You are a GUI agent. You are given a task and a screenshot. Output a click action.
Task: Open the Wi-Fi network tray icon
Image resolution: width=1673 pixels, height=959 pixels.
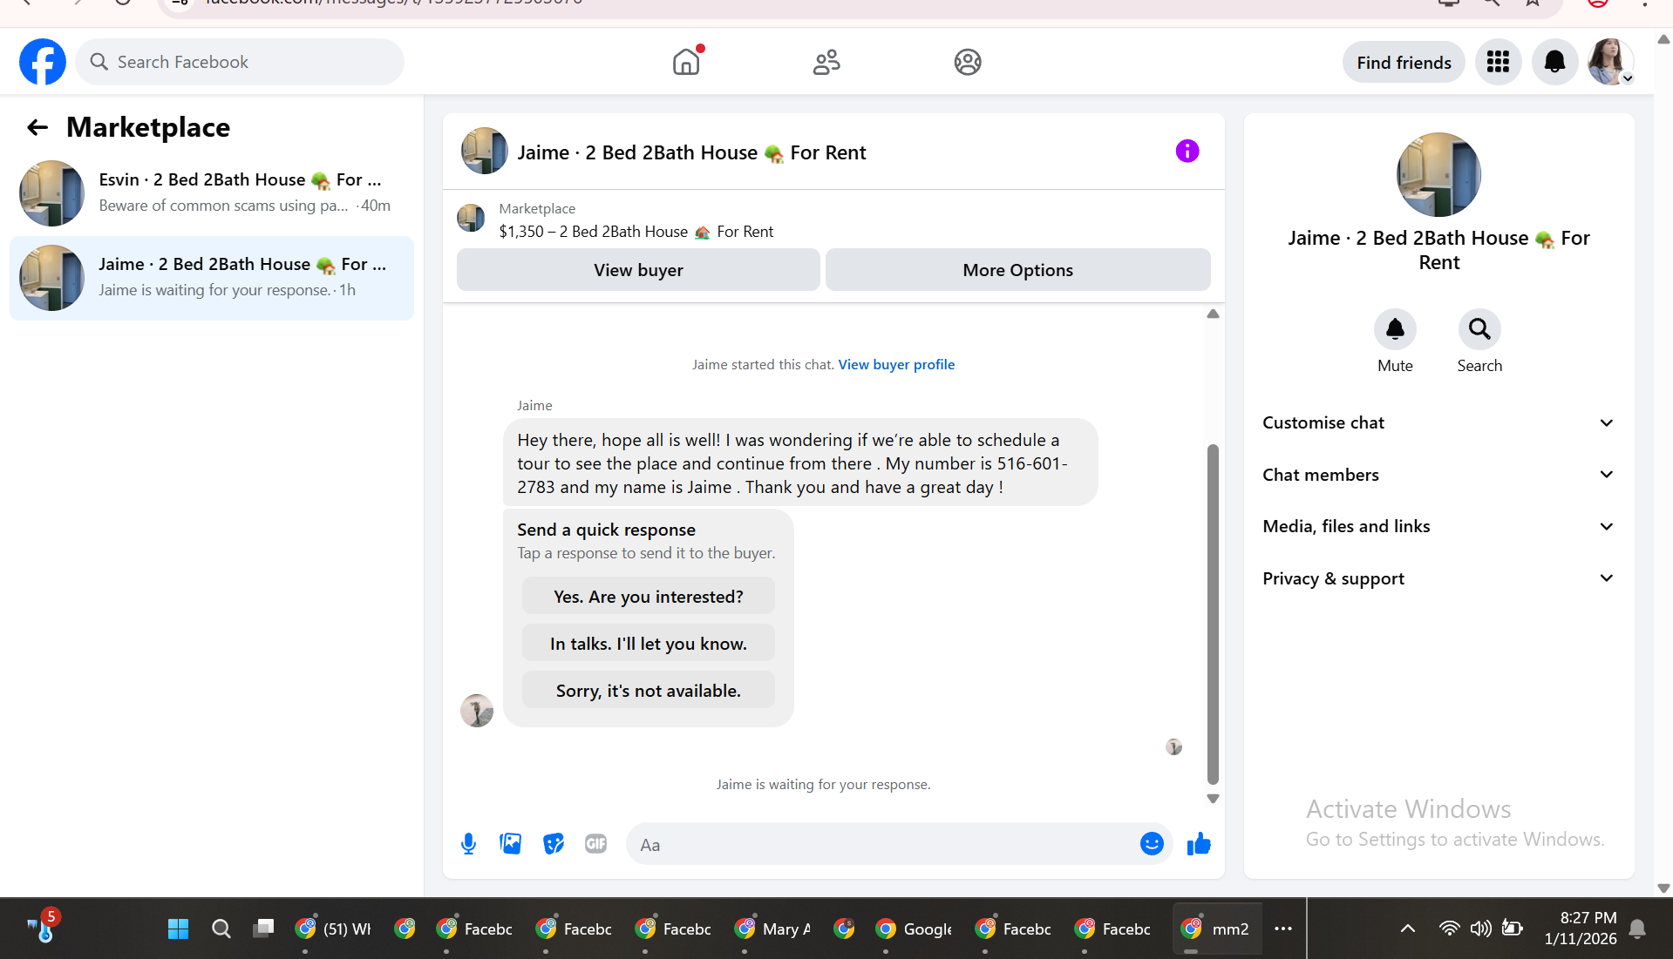1449,929
